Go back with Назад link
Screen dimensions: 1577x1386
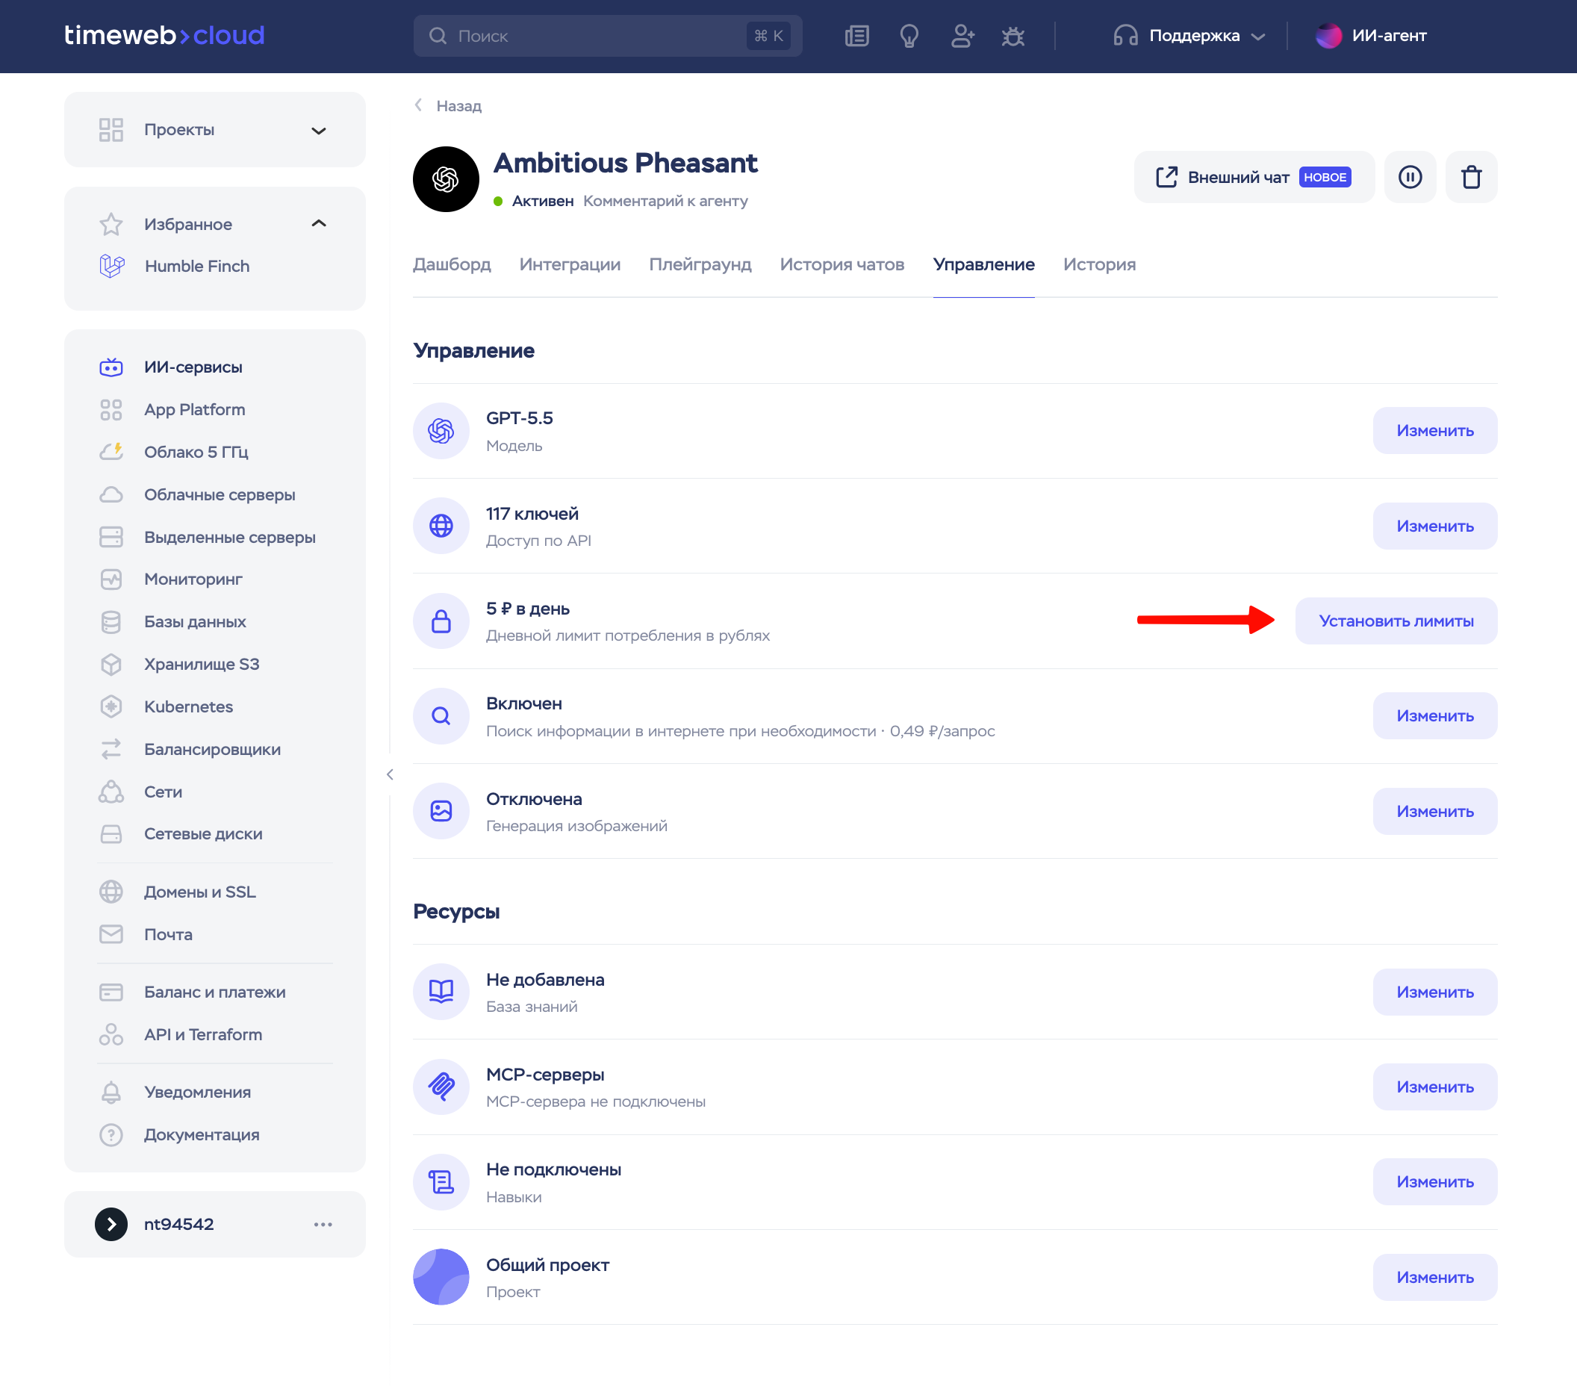click(x=448, y=106)
